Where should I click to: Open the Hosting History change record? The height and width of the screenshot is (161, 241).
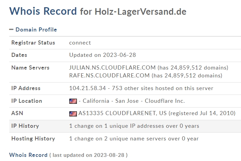(134, 139)
